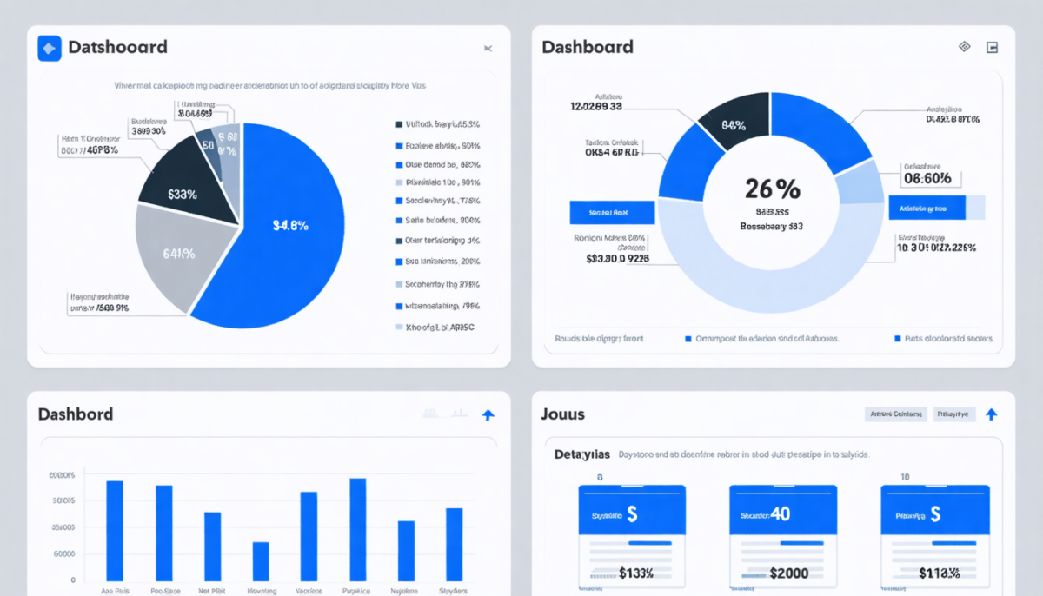Click the $93.80.0 9226 value left of the donut
Viewport: 1043px width, 596px height.
(617, 258)
